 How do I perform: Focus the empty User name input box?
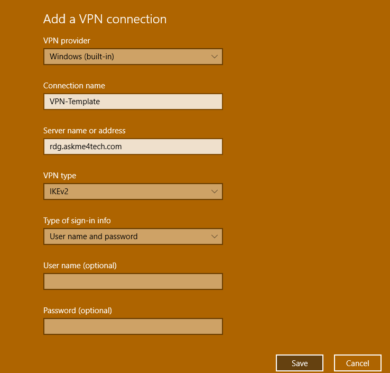[133, 281]
